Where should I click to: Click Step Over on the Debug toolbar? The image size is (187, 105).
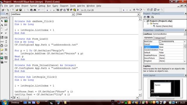click(141, 10)
